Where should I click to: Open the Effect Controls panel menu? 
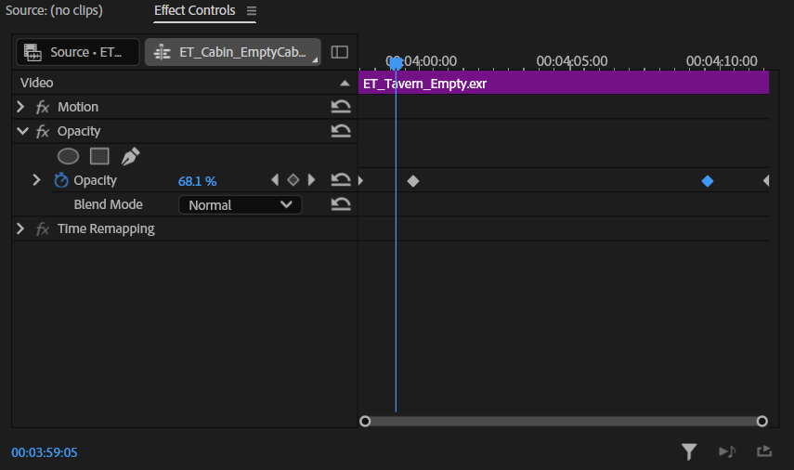[251, 11]
